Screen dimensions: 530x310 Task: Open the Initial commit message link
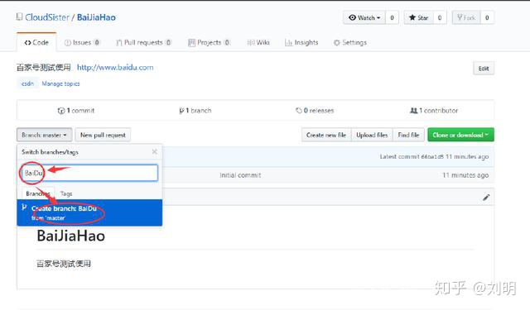point(240,175)
